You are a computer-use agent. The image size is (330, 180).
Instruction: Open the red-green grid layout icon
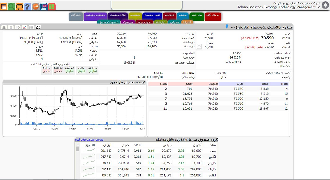[x=51, y=7]
